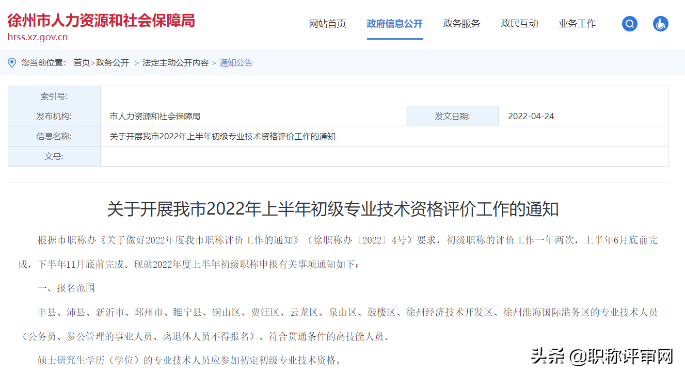Select the 网站首页 menu item
Image resolution: width=685 pixels, height=376 pixels.
point(327,23)
